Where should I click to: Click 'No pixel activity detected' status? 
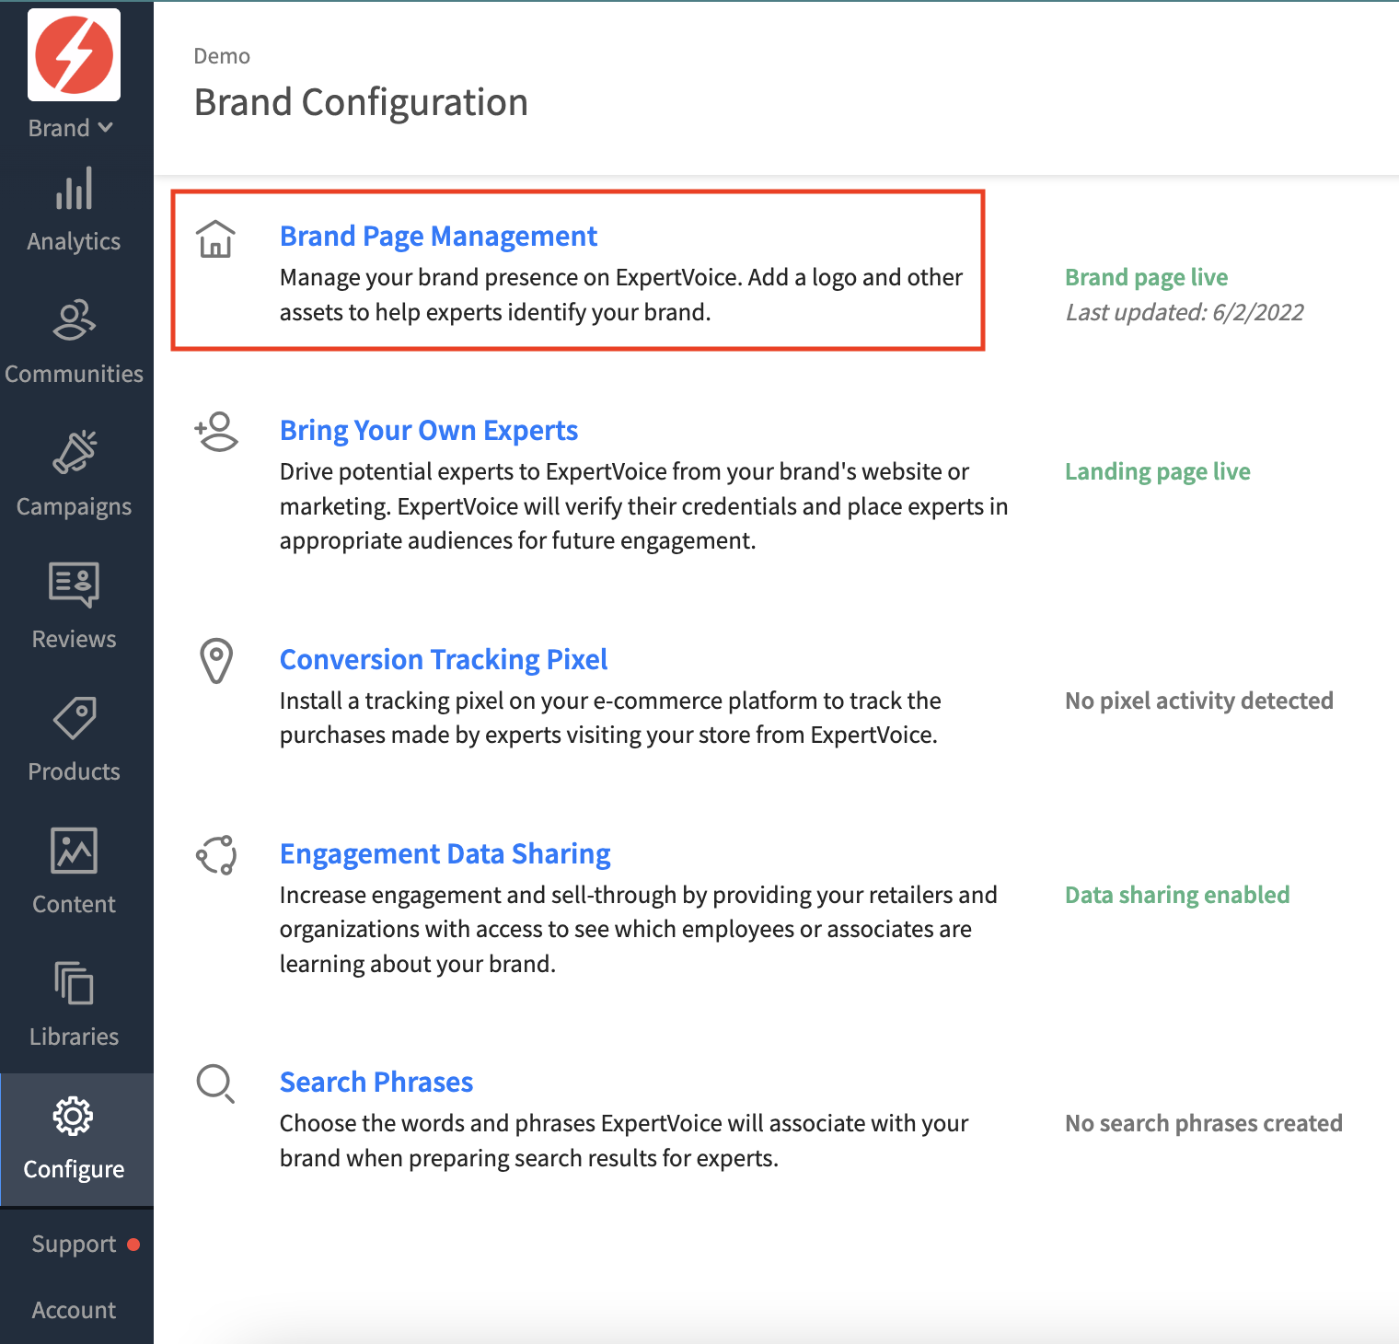[1198, 701]
